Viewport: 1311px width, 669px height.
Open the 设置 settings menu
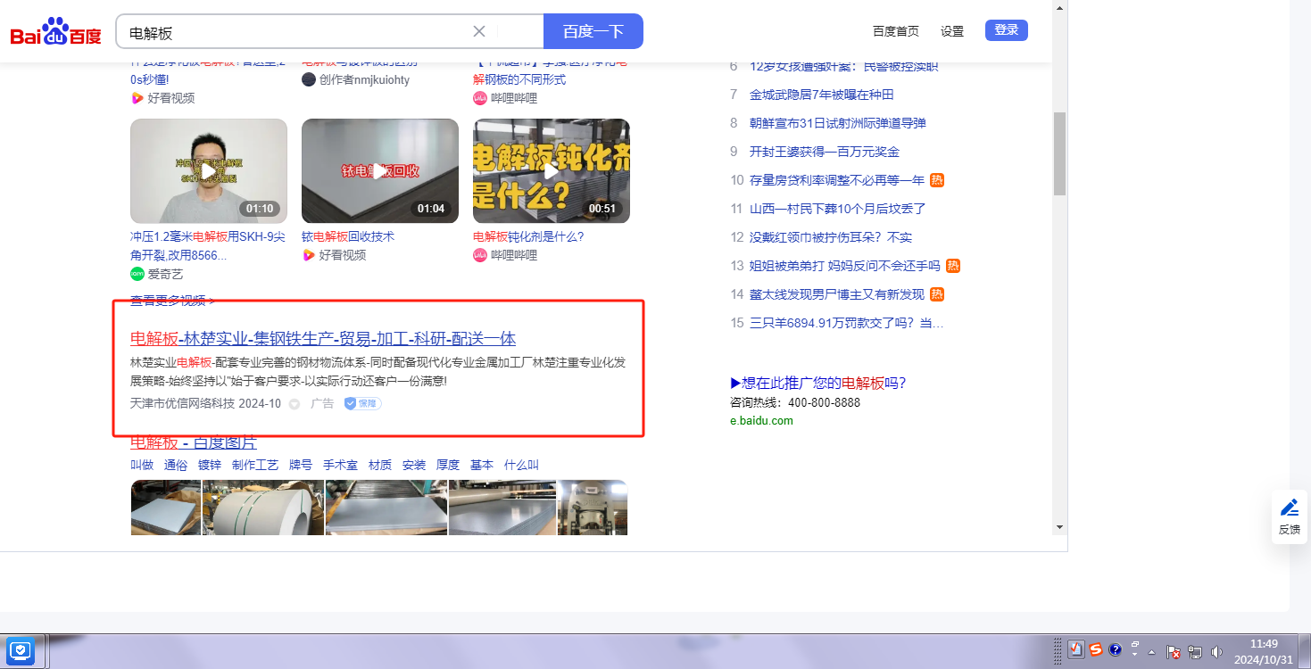[x=952, y=31]
